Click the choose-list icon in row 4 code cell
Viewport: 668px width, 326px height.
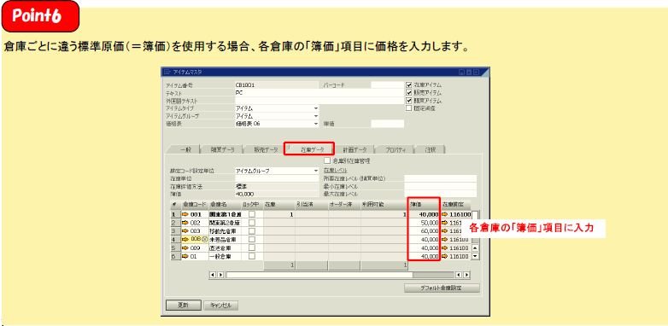(203, 240)
